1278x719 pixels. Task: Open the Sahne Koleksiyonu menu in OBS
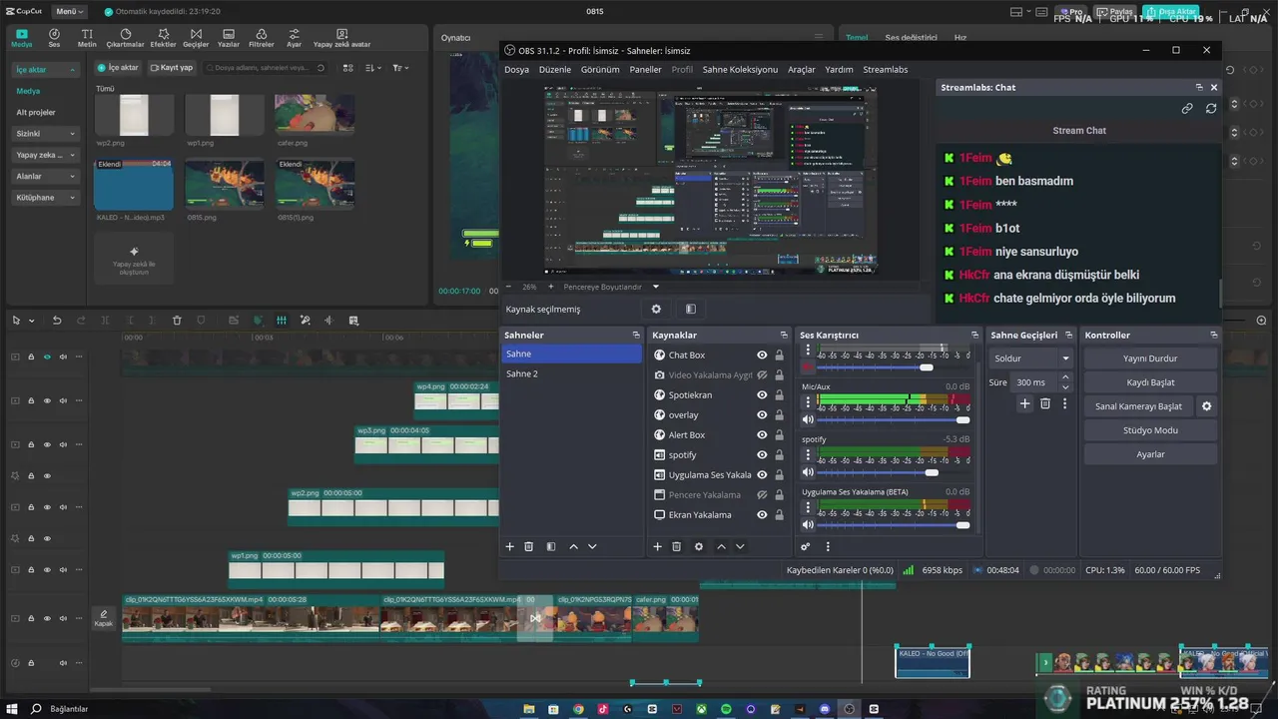click(740, 70)
